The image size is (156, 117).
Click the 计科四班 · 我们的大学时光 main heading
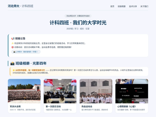(x=78, y=23)
